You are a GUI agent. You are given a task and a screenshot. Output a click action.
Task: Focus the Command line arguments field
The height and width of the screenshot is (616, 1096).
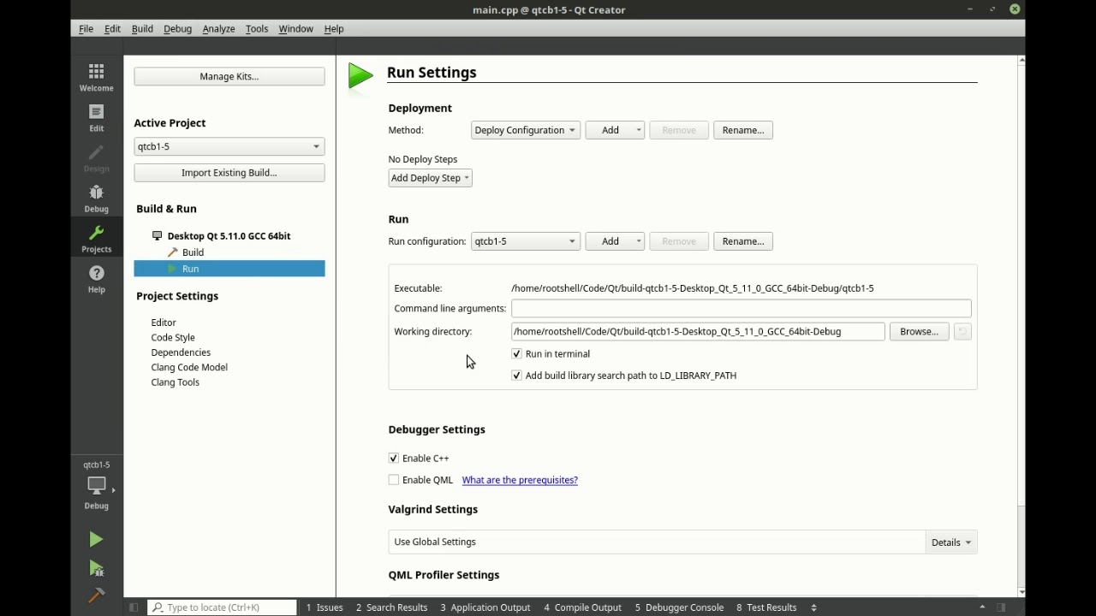[742, 308]
